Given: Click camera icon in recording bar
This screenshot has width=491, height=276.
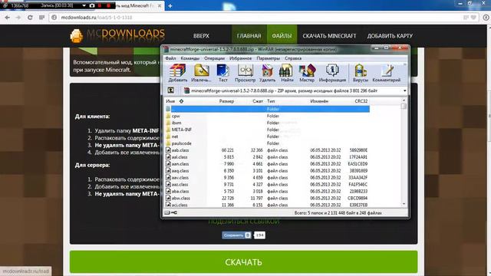Looking at the screenshot, I should click(x=92, y=5).
